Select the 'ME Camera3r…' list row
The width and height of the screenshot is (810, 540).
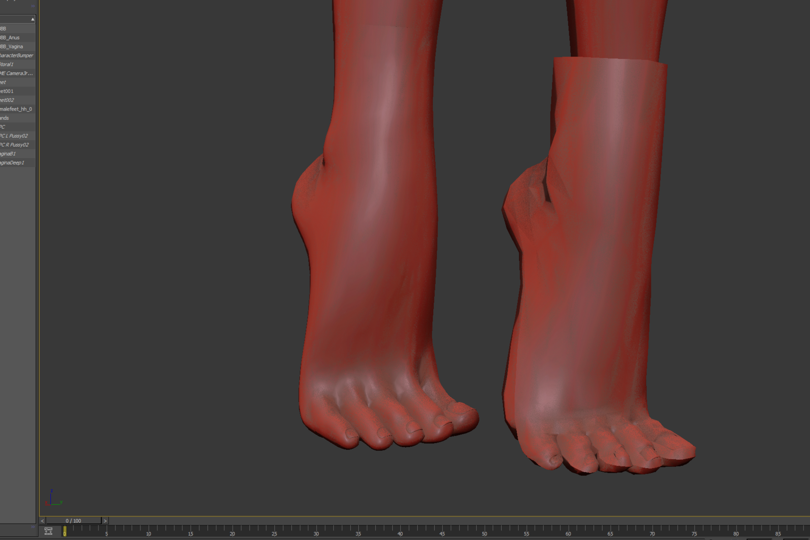(17, 73)
